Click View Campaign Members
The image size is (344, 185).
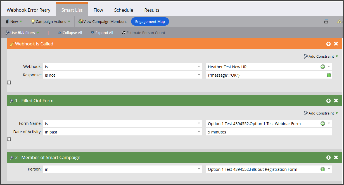tap(103, 21)
